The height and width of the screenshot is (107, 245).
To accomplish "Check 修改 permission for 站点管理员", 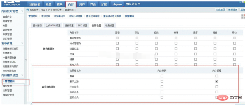I will pos(156,43).
